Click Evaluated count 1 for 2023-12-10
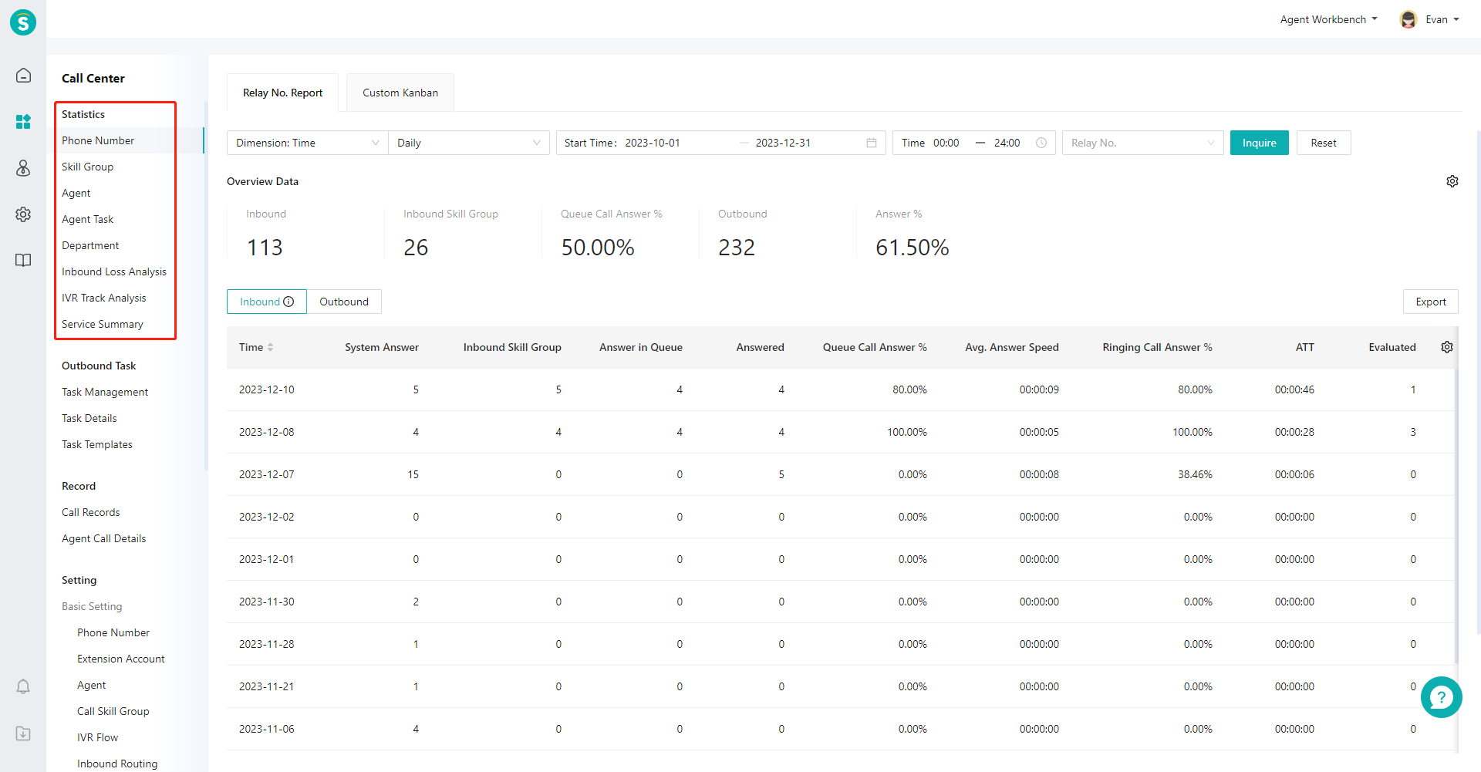 1413,389
